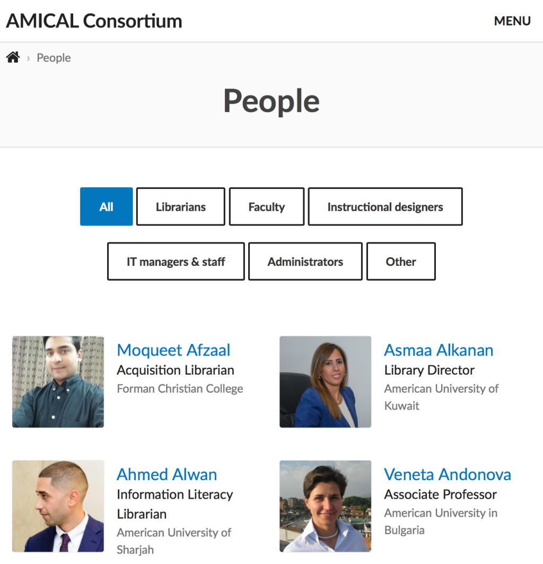Click the People page heading

click(271, 101)
